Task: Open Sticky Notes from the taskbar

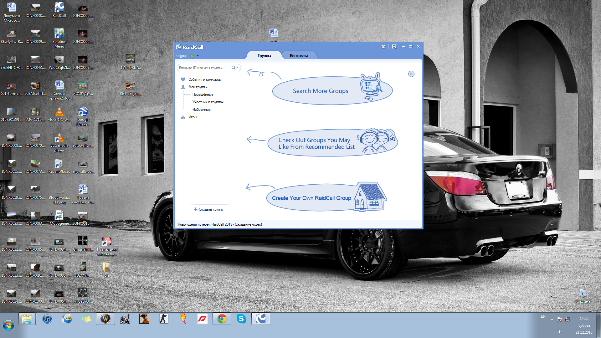Action: pyautogui.click(x=86, y=319)
